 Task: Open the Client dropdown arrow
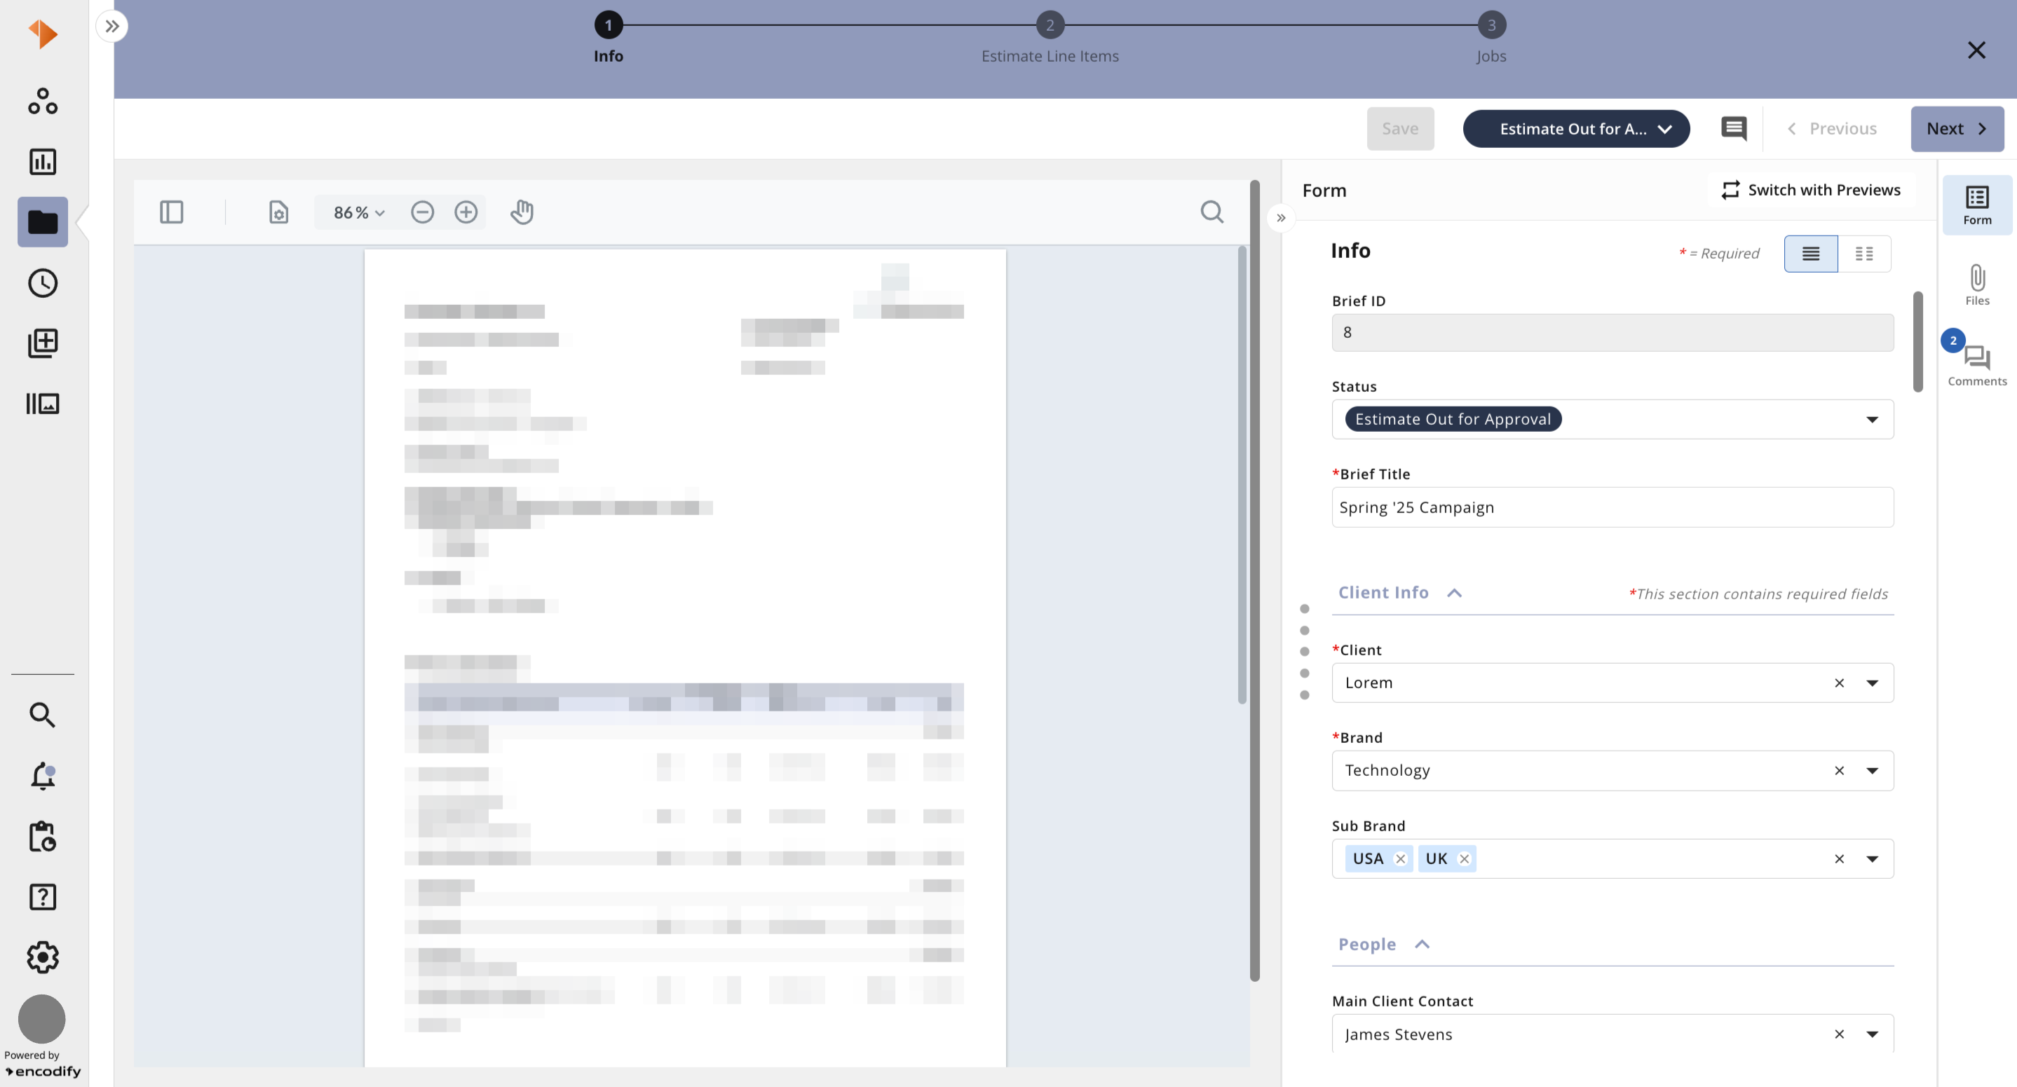coord(1871,683)
